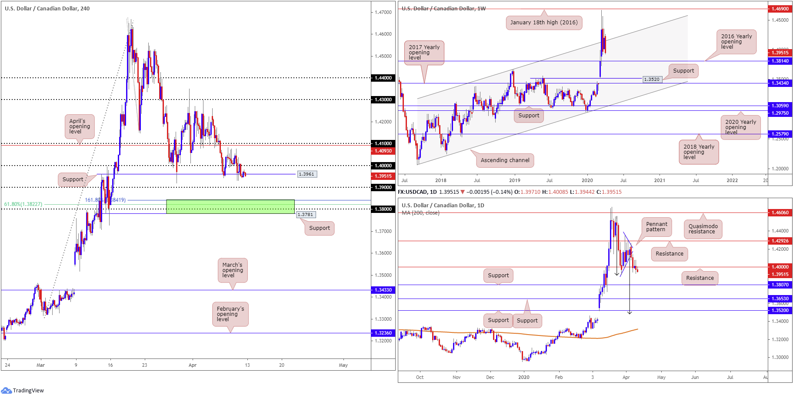Viewport: 793px width, 395px height.
Task: Click the 2017 Yearly opening level callout
Action: [x=424, y=53]
